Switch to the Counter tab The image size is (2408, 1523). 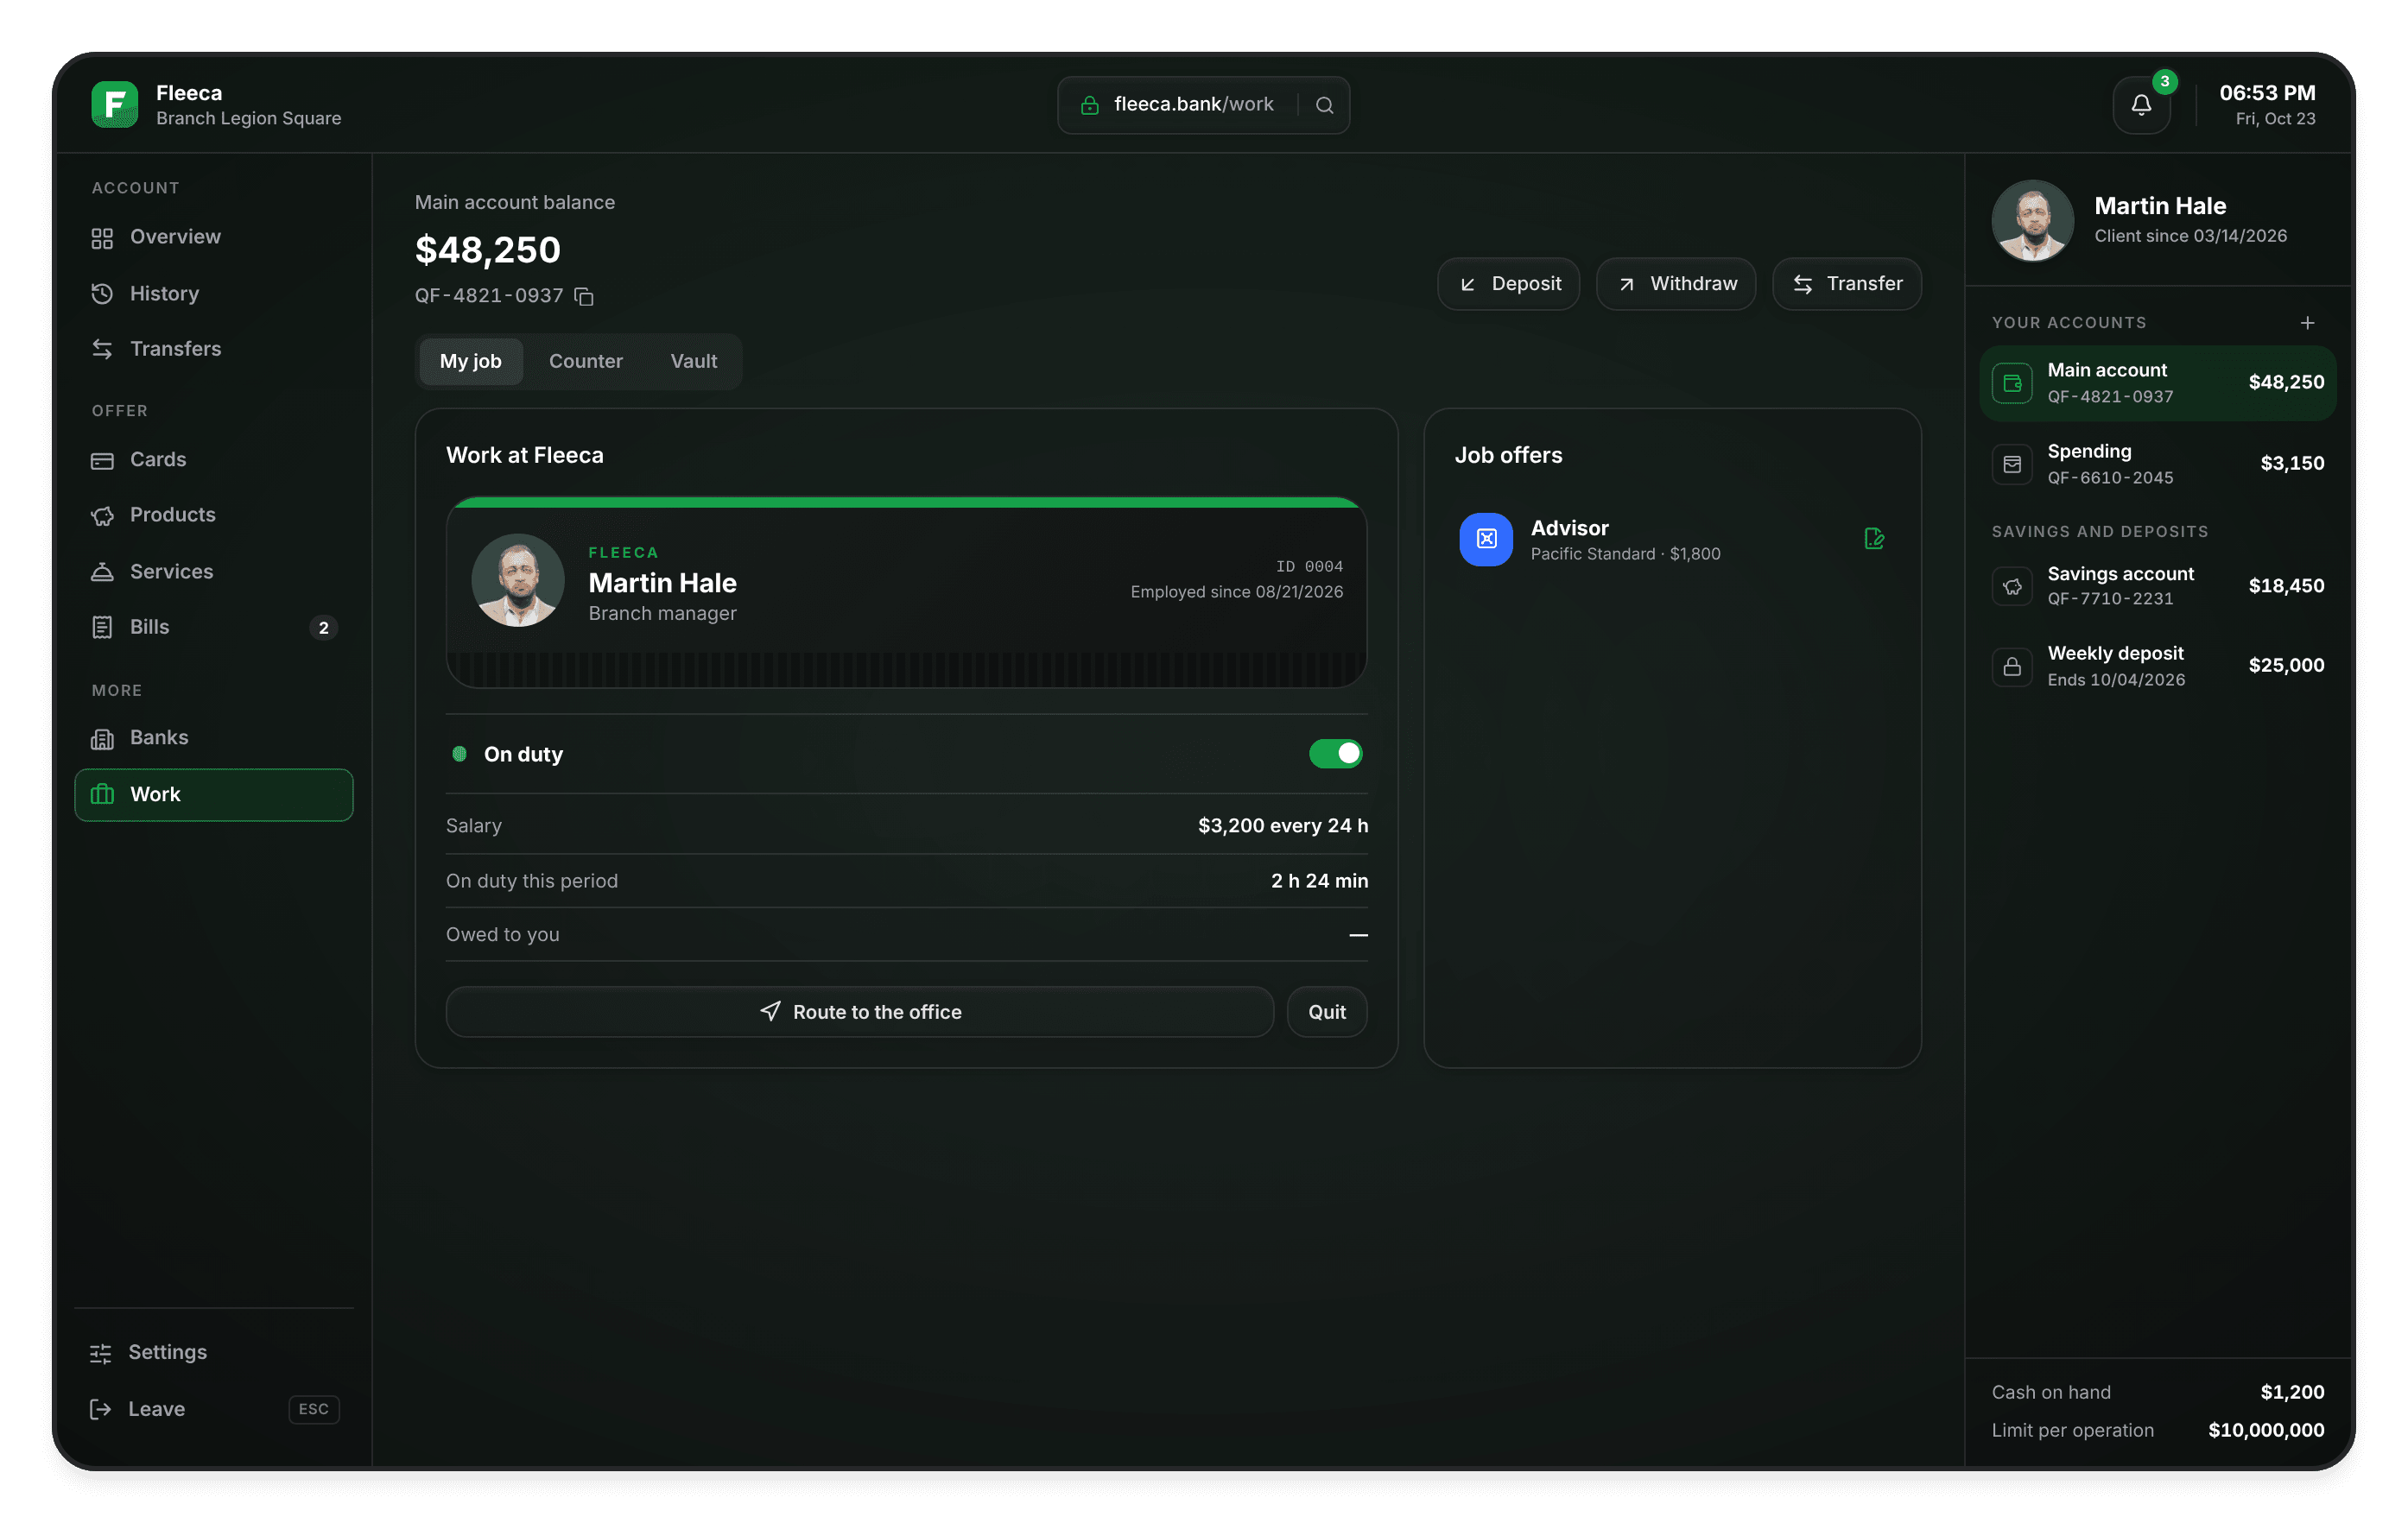click(x=585, y=362)
